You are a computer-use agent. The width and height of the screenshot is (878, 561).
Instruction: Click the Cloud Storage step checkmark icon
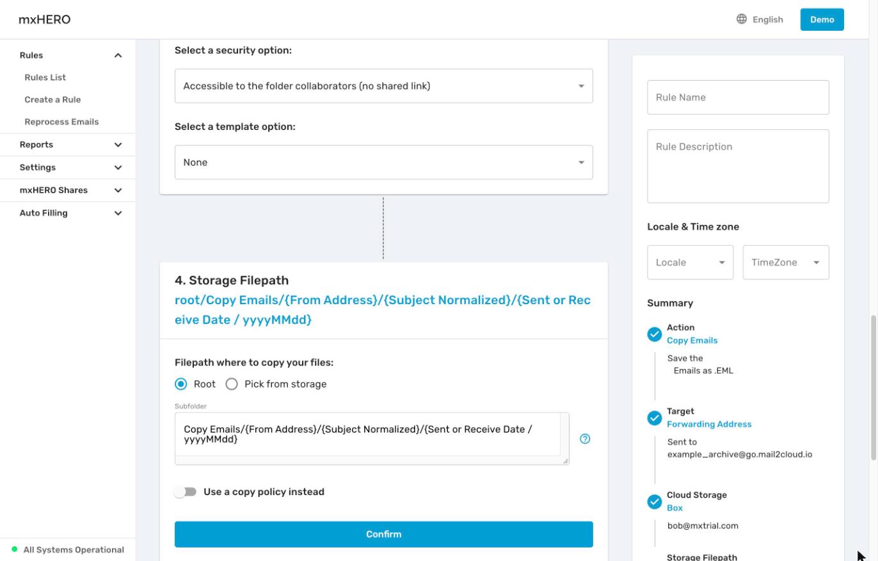point(654,502)
